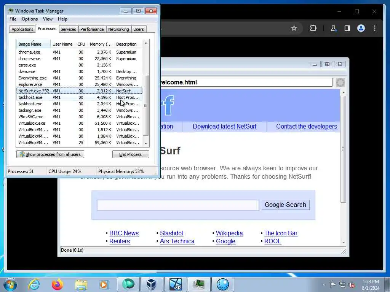The width and height of the screenshot is (390, 292).
Task: Switch to Supermium browser taskbar button
Action: click(128, 284)
